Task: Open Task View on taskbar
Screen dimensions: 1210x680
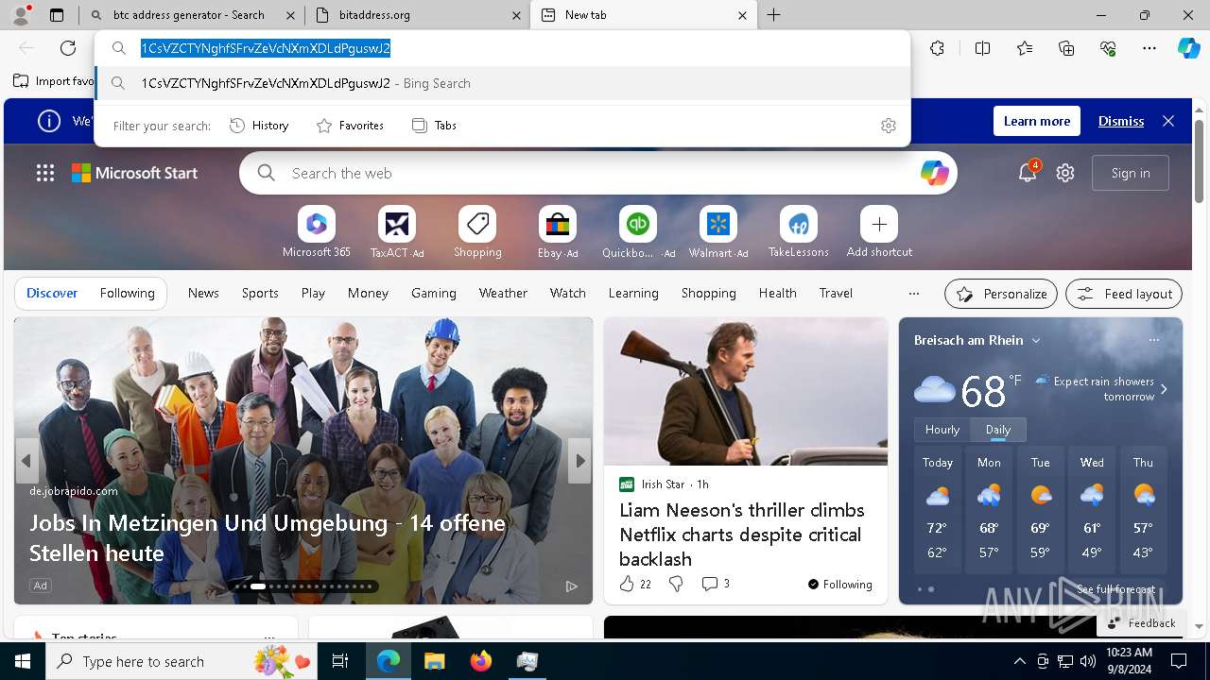Action: pyautogui.click(x=340, y=661)
